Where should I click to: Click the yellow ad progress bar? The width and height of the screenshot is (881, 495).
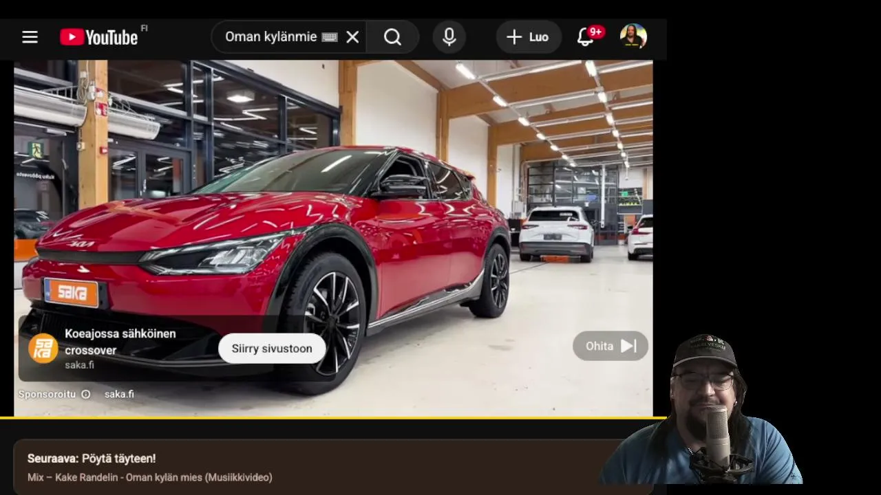coord(333,417)
